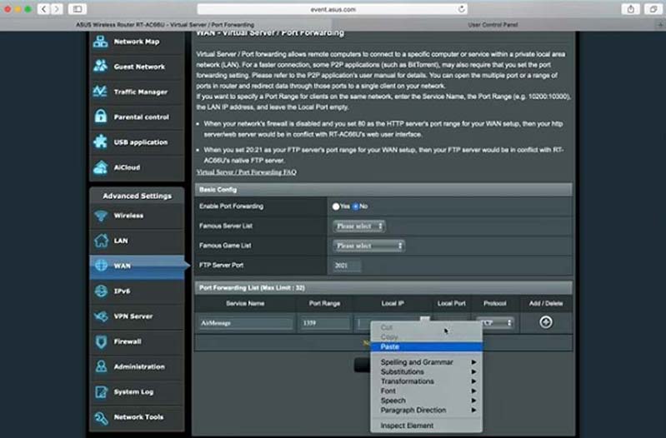Click the USB application puzzle icon
Viewport: 666px width, 438px height.
(101, 142)
